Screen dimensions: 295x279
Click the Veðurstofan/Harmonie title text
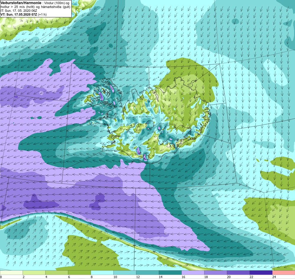(x=21, y=3)
